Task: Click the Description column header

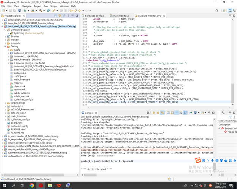Action: [x=224, y=125]
